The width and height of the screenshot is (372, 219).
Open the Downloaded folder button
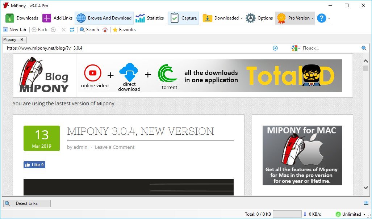click(221, 18)
